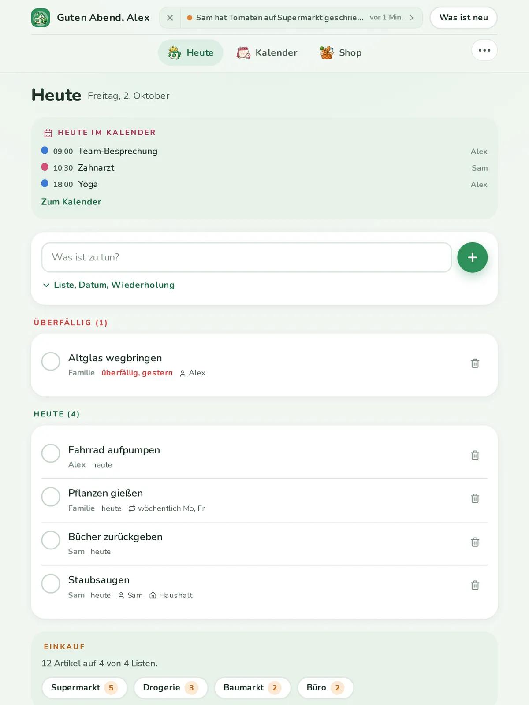Expand Liste, Datum, Wiederholung options
529x705 pixels.
coord(108,285)
